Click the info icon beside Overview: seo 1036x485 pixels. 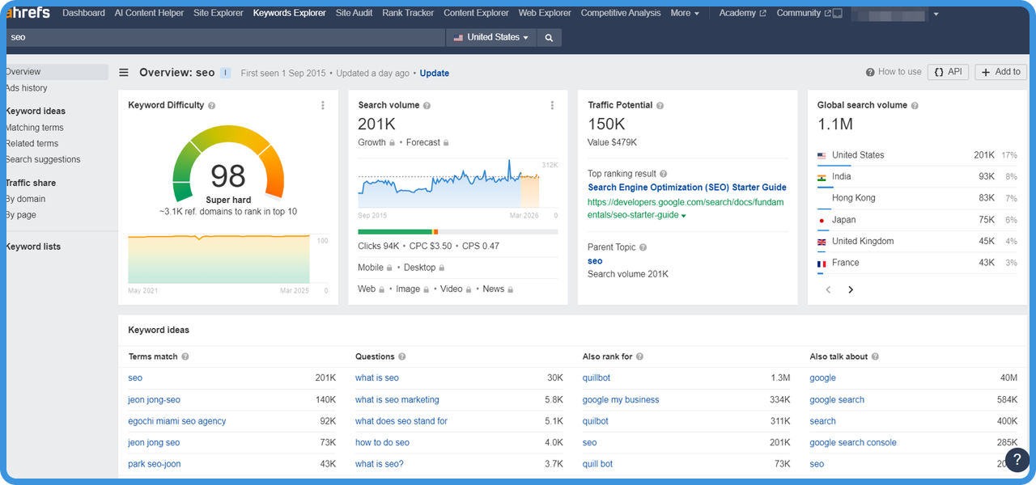224,72
